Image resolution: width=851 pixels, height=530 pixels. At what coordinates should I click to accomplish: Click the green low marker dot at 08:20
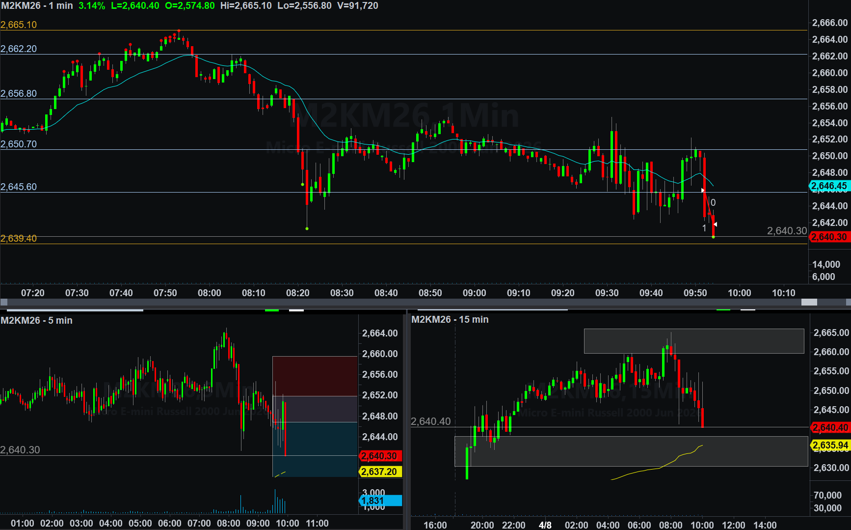(x=307, y=228)
